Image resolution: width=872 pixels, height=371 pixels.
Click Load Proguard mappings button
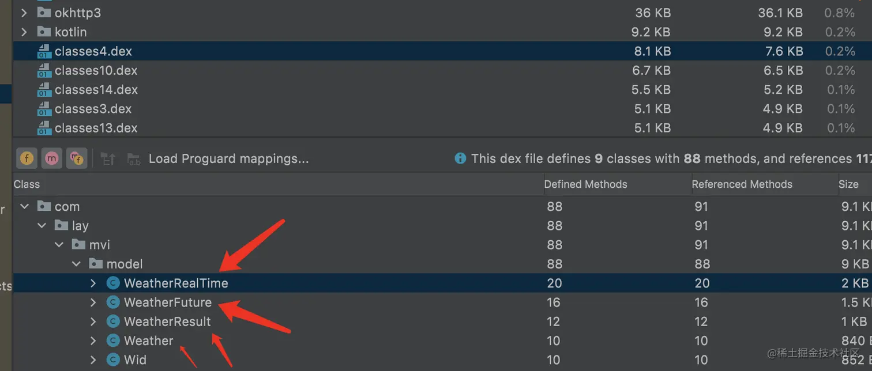[x=228, y=158]
